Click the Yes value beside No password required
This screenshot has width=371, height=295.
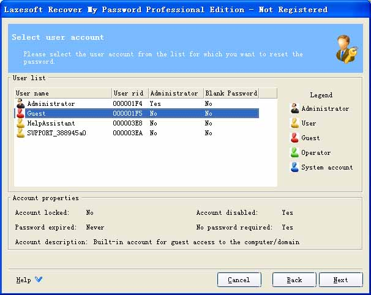pos(287,227)
